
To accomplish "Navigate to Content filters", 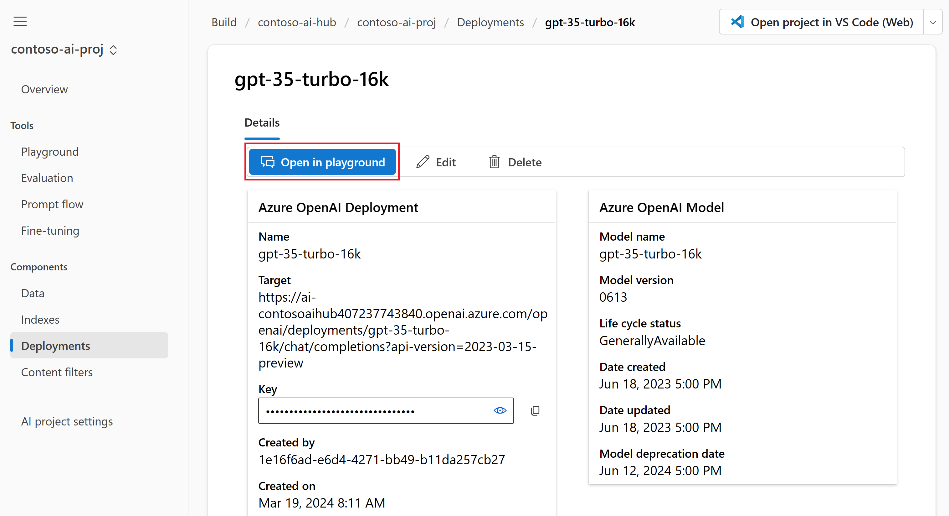I will [57, 372].
